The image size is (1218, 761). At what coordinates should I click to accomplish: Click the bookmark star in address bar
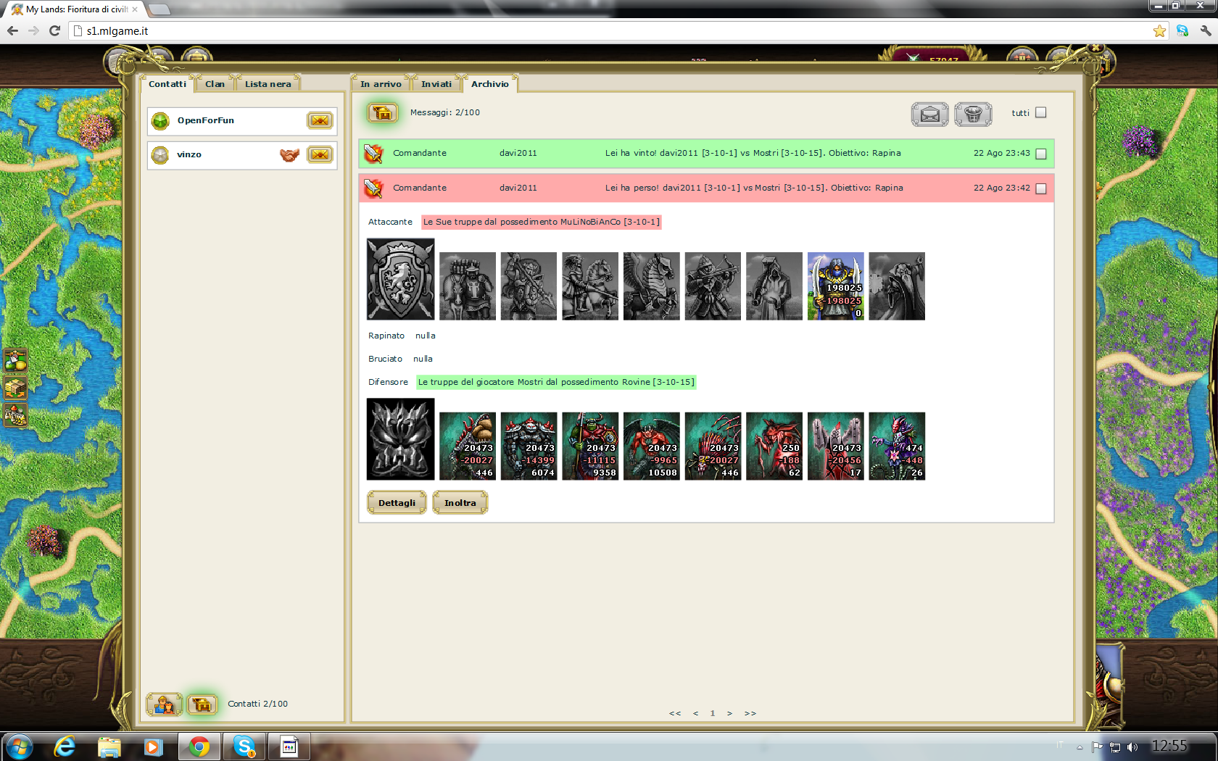(x=1159, y=31)
